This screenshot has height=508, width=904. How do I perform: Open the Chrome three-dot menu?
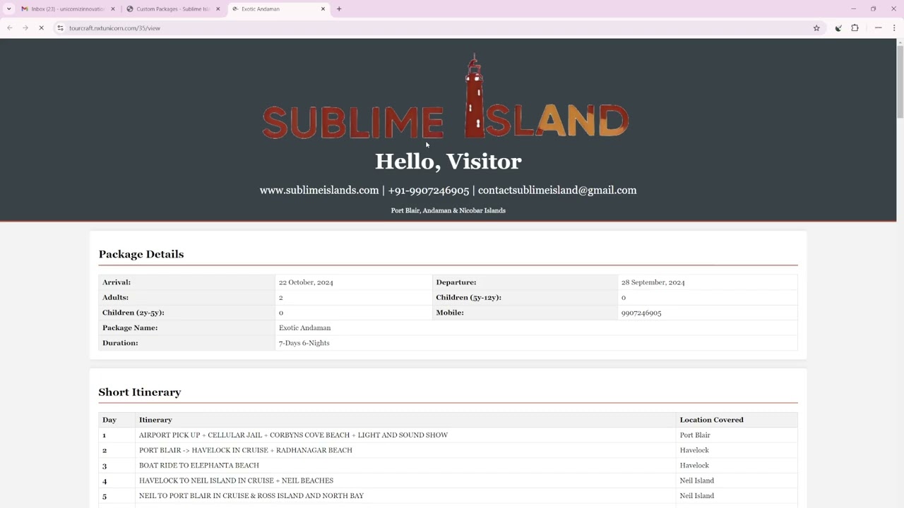[894, 28]
